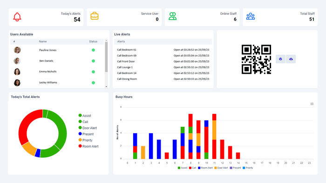Image resolution: width=326 pixels, height=183 pixels.
Task: Toggle Door Alert series in Busy Hours
Action: point(221,168)
